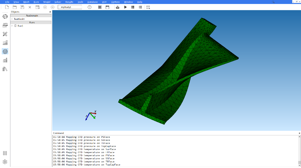Open the View menu

tap(16, 2)
